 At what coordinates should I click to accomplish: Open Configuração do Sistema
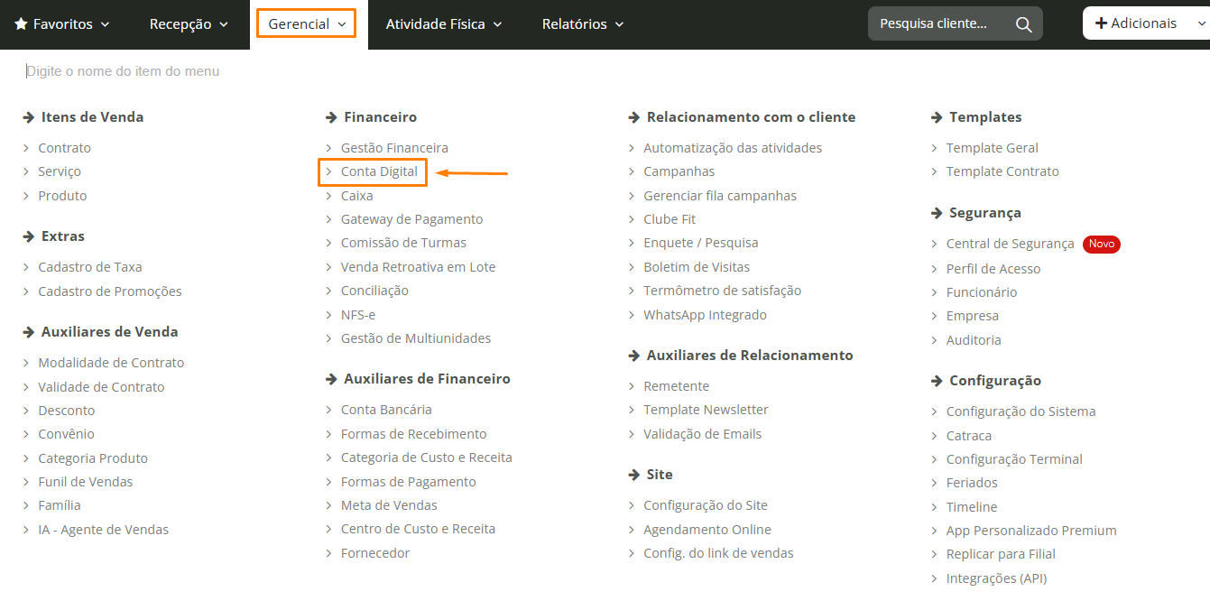click(x=1021, y=411)
